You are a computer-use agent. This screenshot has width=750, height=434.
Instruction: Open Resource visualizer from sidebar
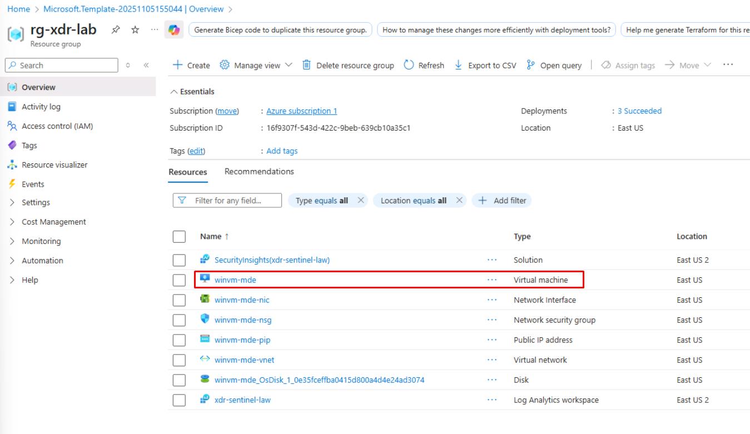[x=54, y=165]
